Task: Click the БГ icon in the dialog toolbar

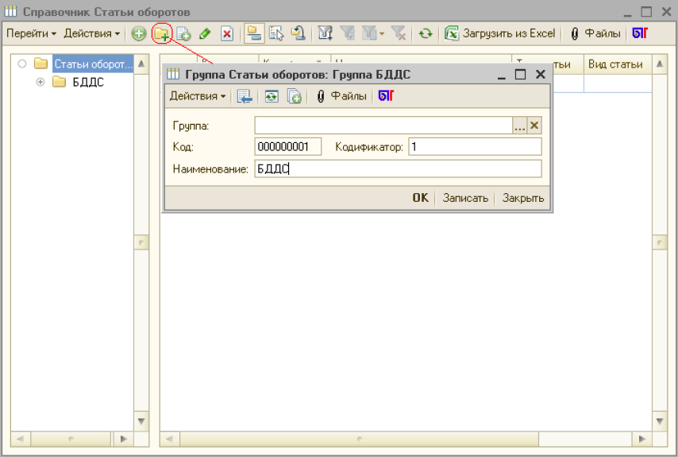Action: coord(386,96)
